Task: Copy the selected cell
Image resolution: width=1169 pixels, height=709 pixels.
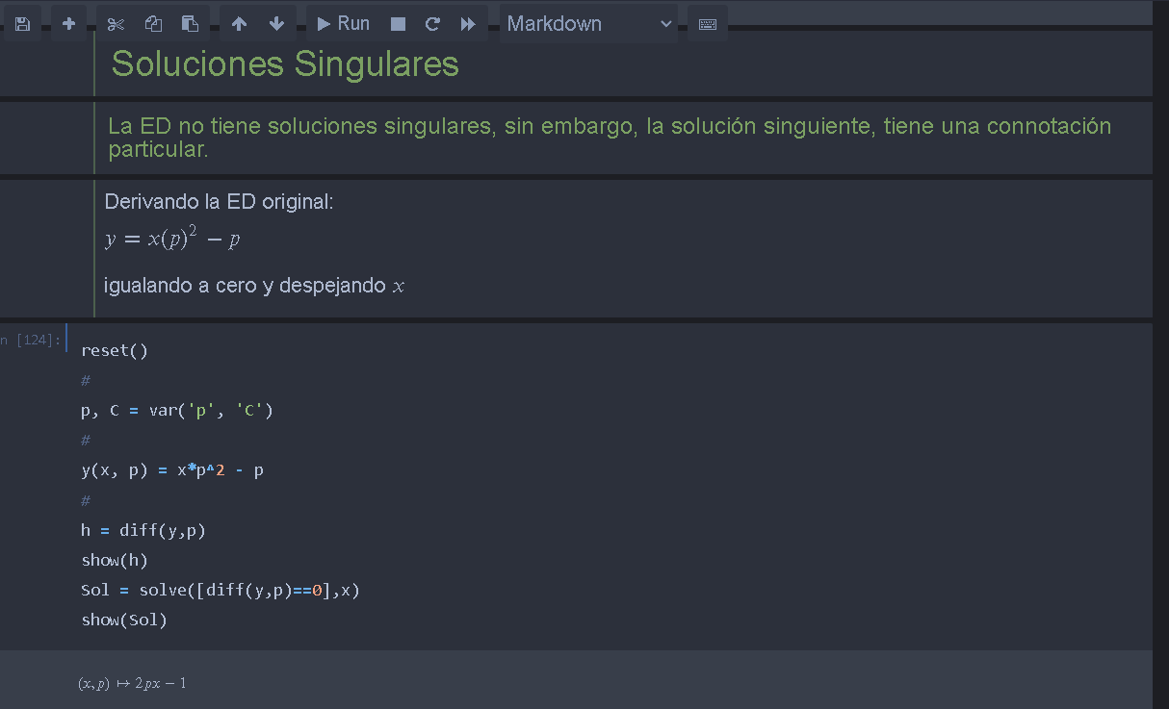Action: click(x=153, y=24)
